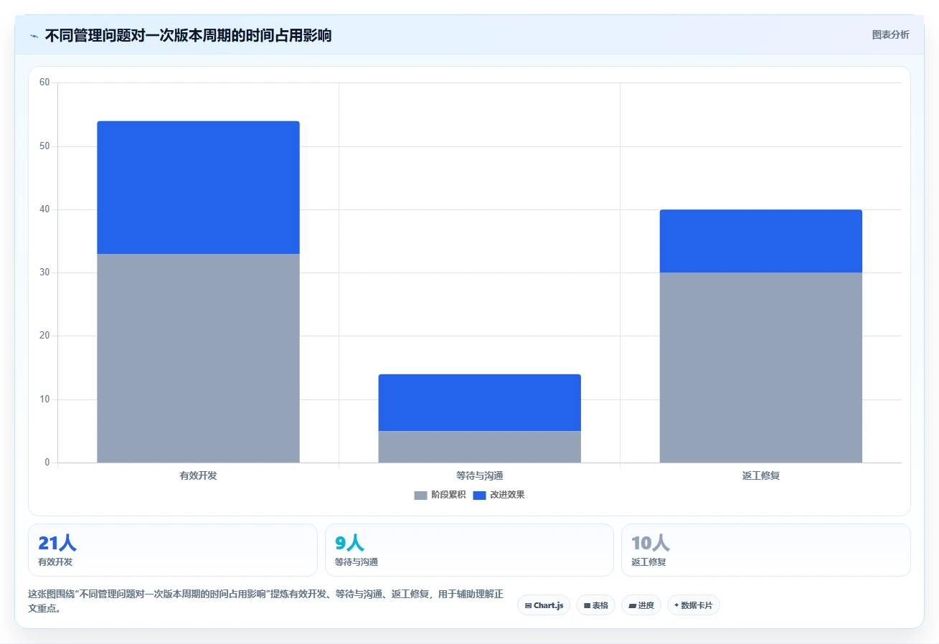Click the 有效开发 x-axis label
Screen dimensions: 939x644
pos(198,475)
